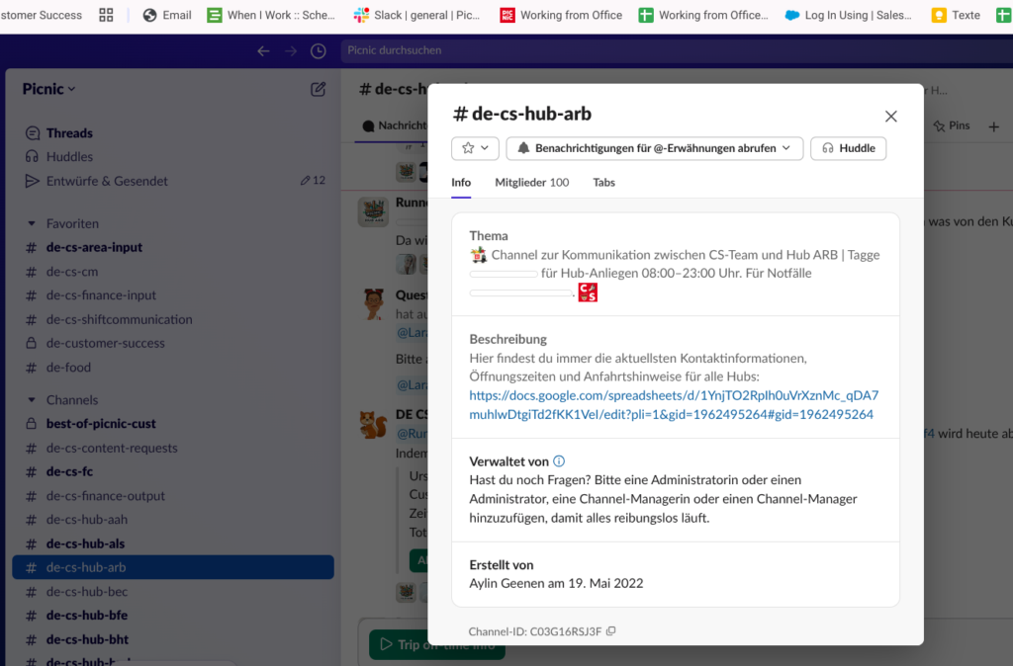Open the Benachrichtigungen notification dropdown
The height and width of the screenshot is (666, 1013).
[x=654, y=148]
